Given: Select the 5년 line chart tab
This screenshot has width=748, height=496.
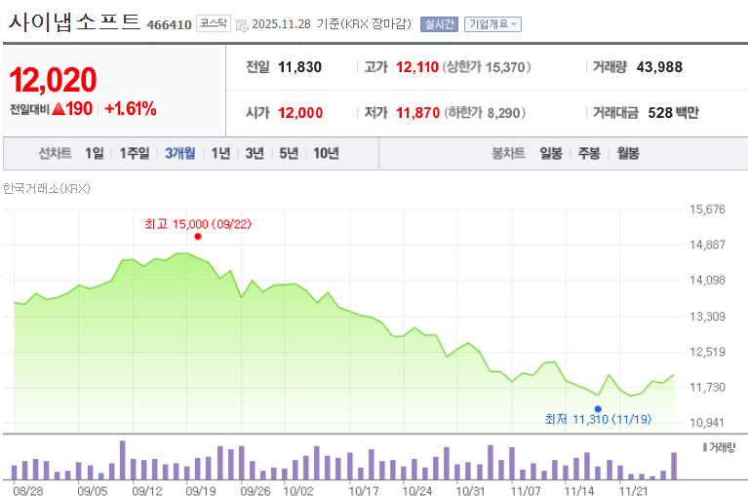Looking at the screenshot, I should [x=288, y=153].
